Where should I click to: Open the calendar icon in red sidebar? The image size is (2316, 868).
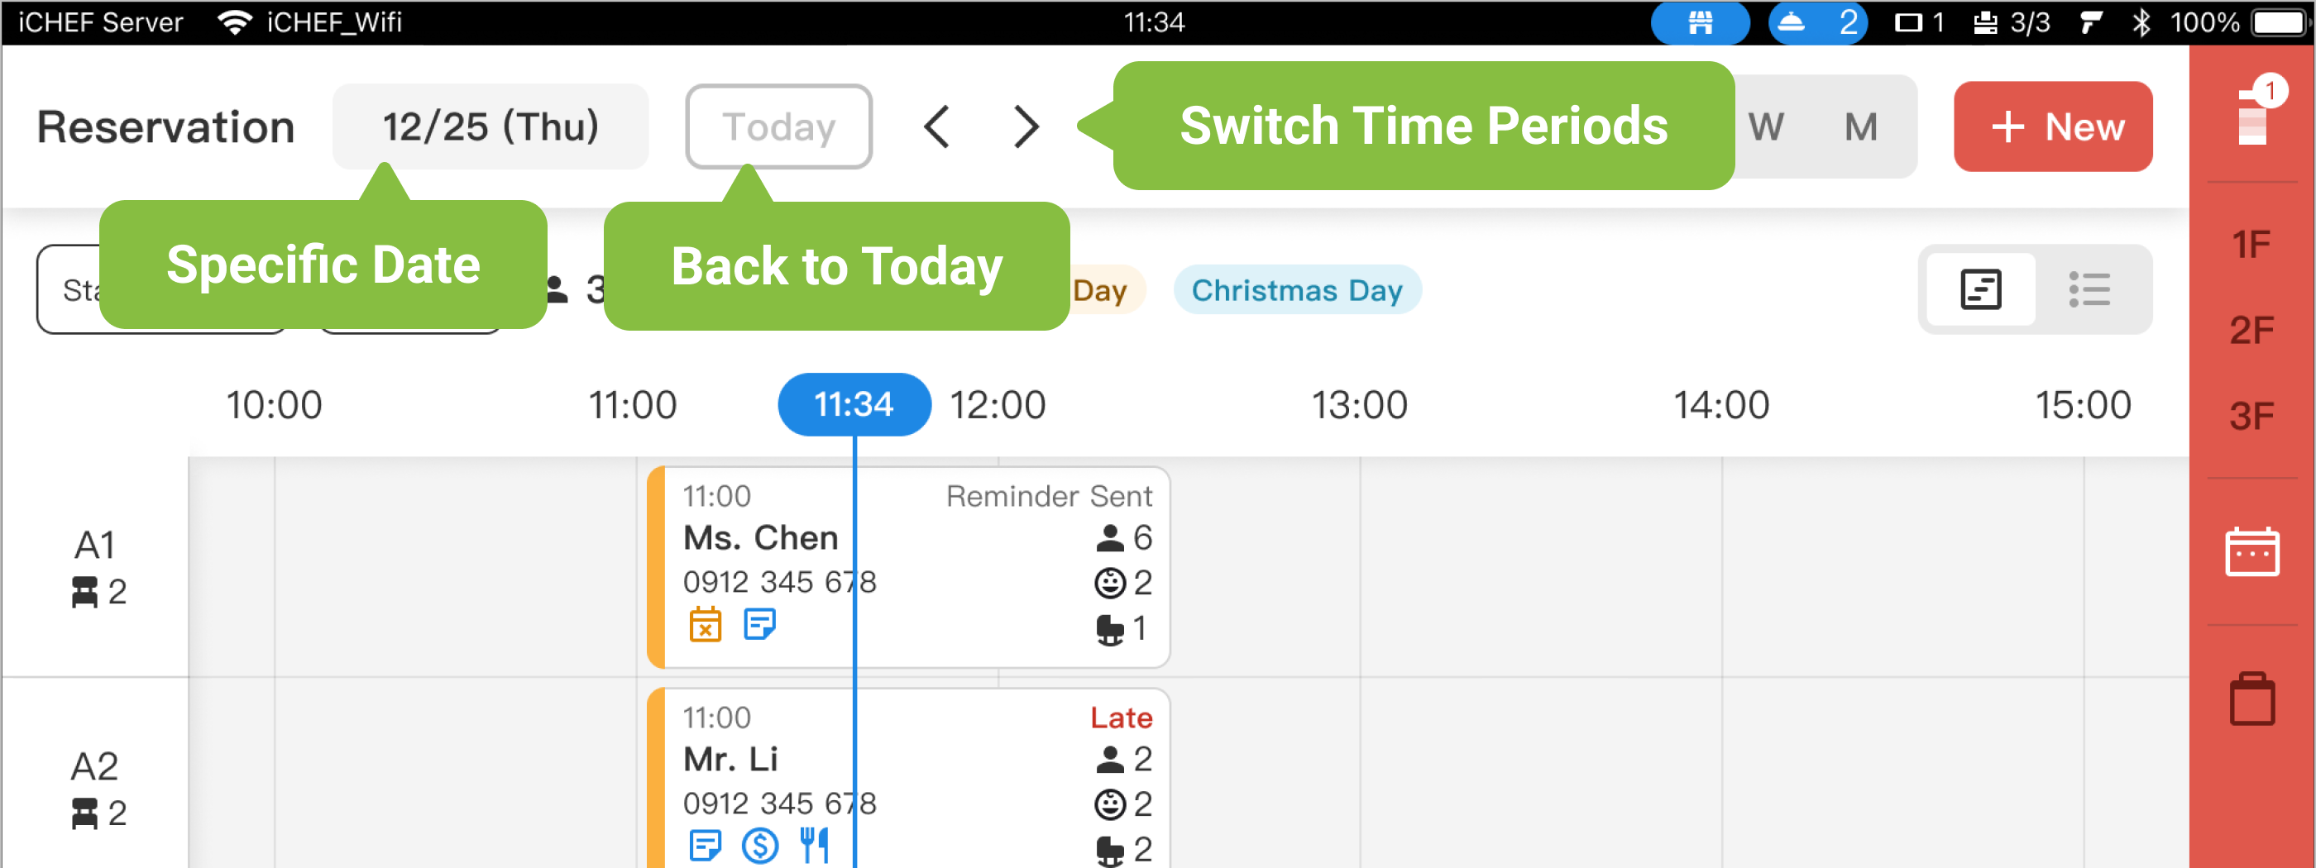2251,551
